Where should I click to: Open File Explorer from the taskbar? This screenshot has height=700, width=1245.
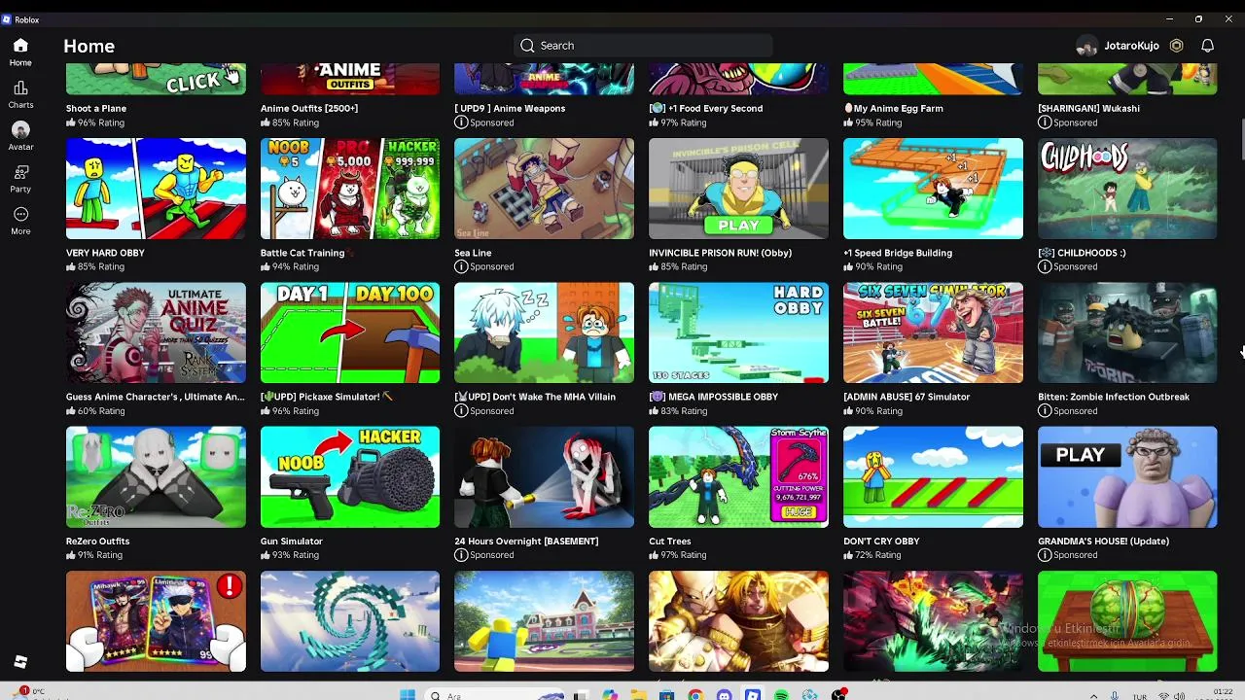point(638,695)
